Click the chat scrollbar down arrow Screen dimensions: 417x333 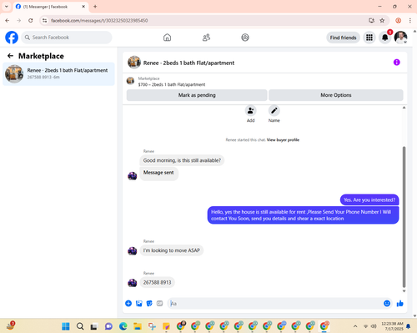[404, 291]
